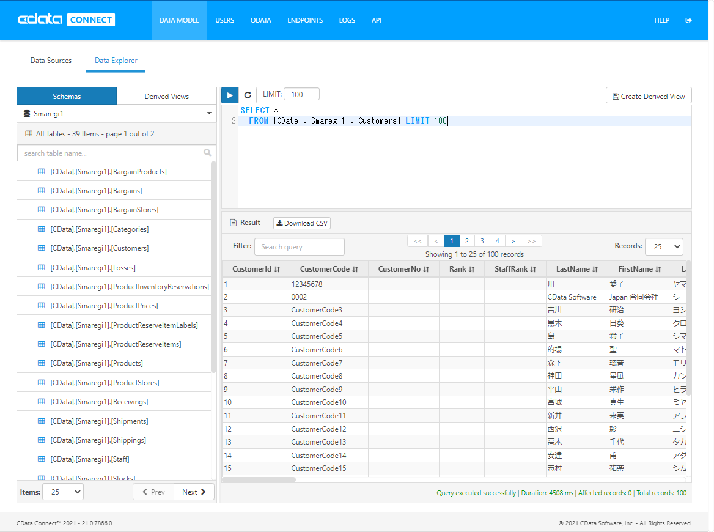
Task: Sort by FirstName column sort icon
Action: click(658, 269)
